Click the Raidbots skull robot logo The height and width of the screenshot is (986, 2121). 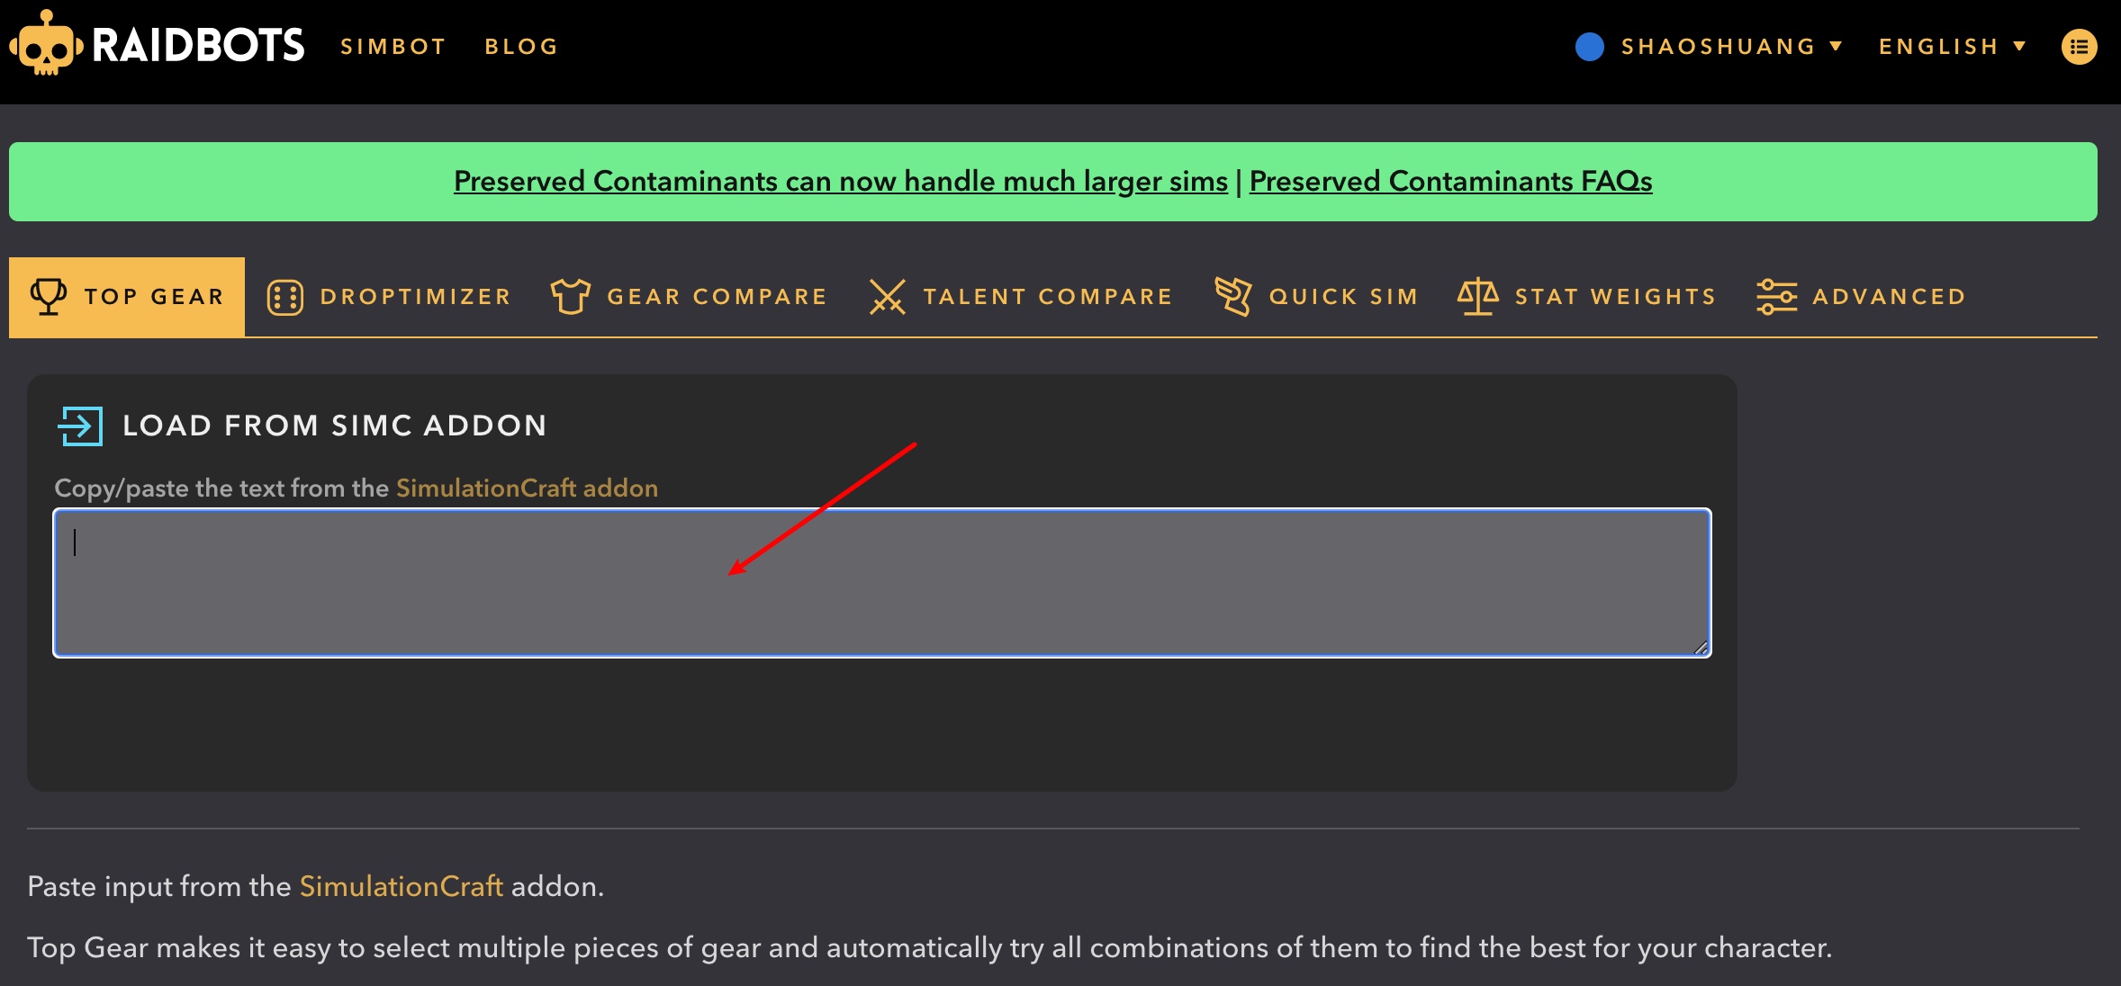coord(46,45)
